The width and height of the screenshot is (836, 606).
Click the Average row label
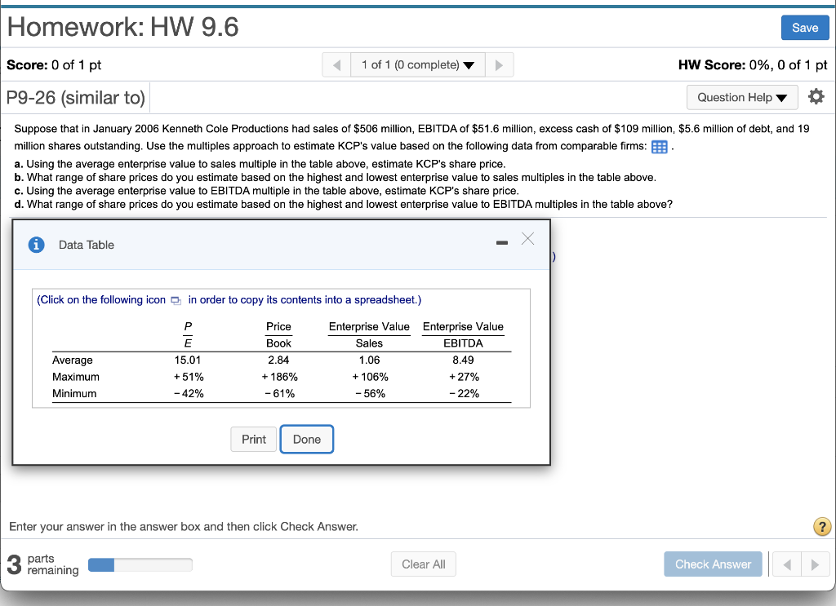pyautogui.click(x=73, y=360)
